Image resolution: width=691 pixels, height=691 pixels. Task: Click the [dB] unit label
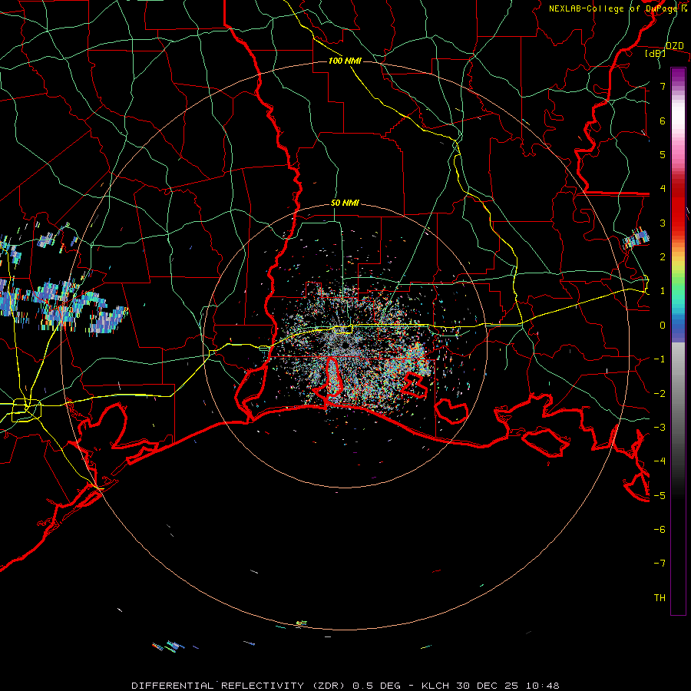coord(656,54)
